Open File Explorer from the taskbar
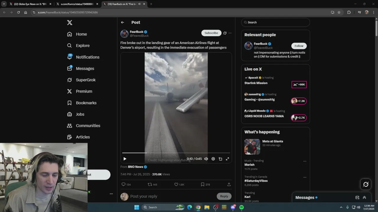The width and height of the screenshot is (378, 212). 207,207
